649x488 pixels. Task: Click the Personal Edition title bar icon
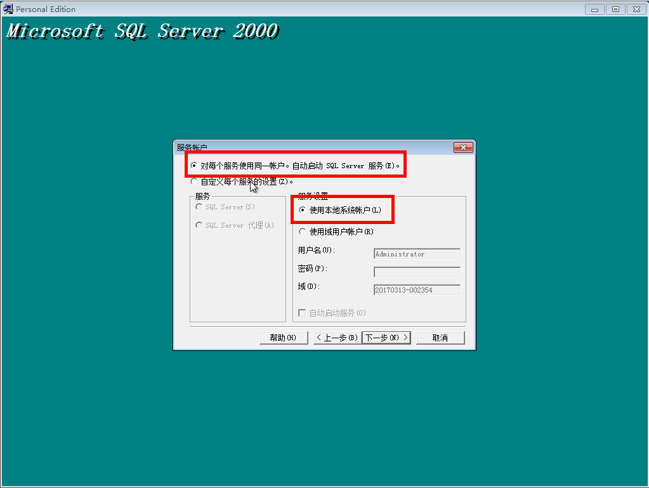[x=8, y=9]
